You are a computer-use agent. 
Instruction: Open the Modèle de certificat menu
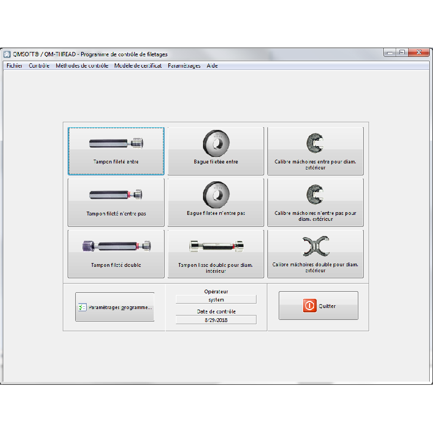point(137,66)
